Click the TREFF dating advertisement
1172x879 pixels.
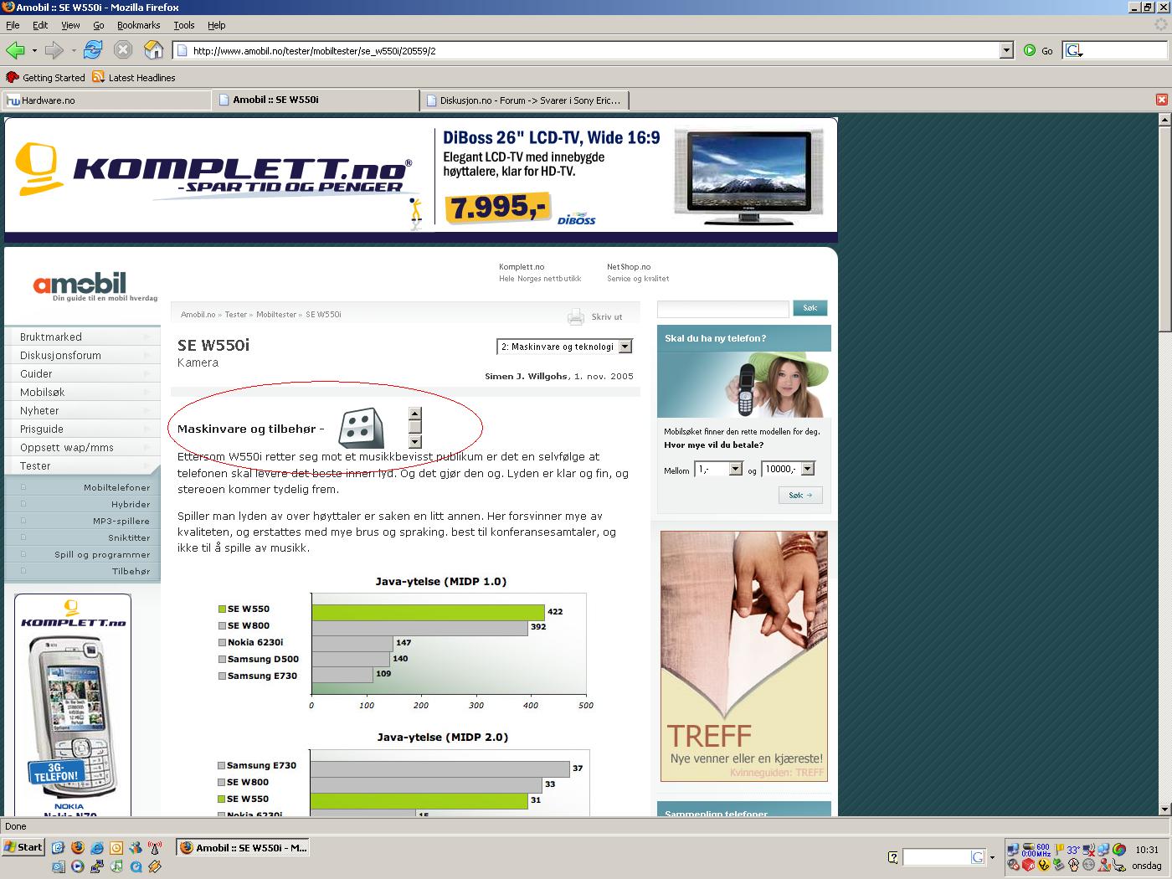coord(744,656)
